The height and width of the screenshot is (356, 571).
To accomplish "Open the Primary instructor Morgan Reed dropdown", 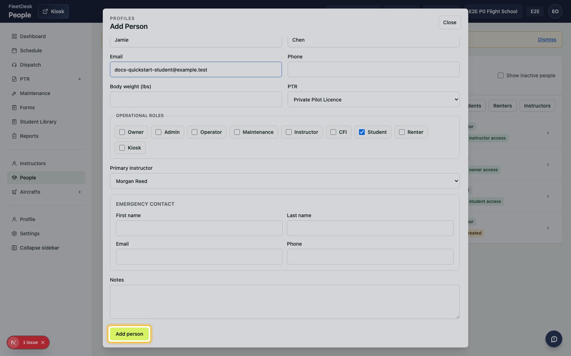I will 284,181.
